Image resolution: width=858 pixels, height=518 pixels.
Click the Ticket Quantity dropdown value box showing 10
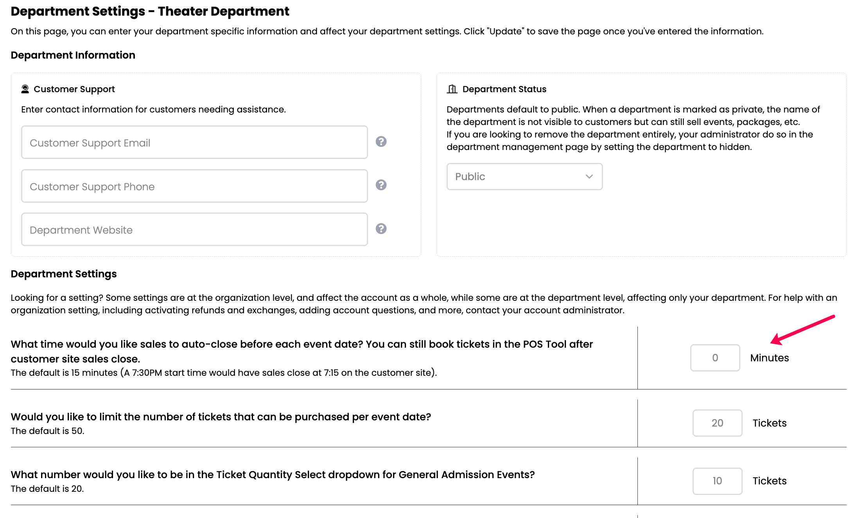click(x=717, y=481)
